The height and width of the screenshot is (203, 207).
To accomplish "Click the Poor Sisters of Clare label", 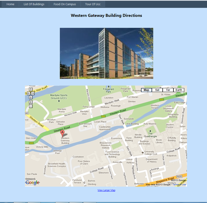I will 84,162.
